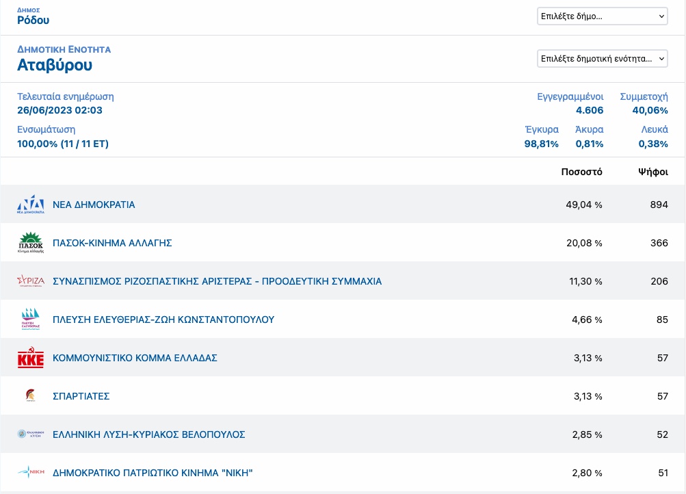Open the ΕΛΛΗΝΙΚΗ ΛΥΣΗ-ΚΥΡΙΑΚΟΣ ΒΕΛΟΠΟΥΛΟΣ link
The image size is (686, 494).
pos(148,434)
